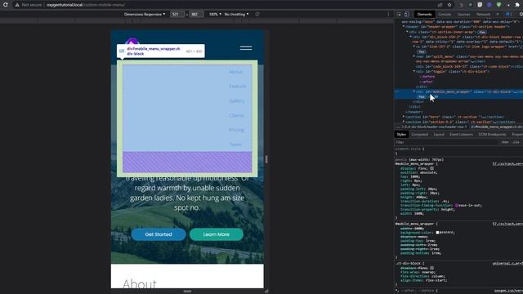Expand the split_menu nav node
523x294 pixels.
point(414,56)
